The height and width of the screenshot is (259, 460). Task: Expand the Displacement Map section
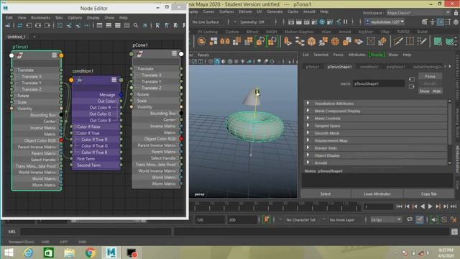coord(308,140)
